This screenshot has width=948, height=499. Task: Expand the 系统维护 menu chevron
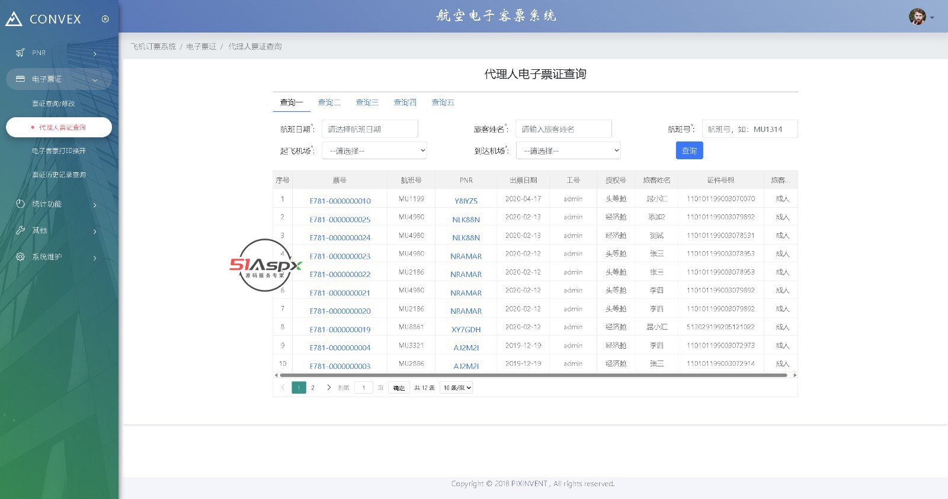tap(95, 258)
